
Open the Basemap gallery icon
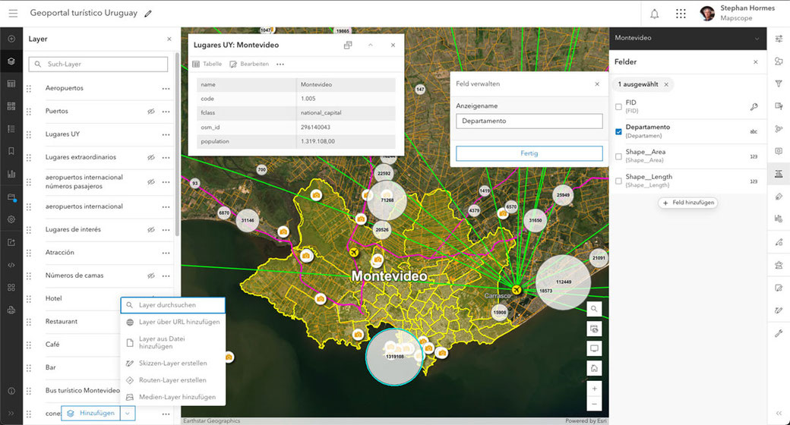coord(11,106)
